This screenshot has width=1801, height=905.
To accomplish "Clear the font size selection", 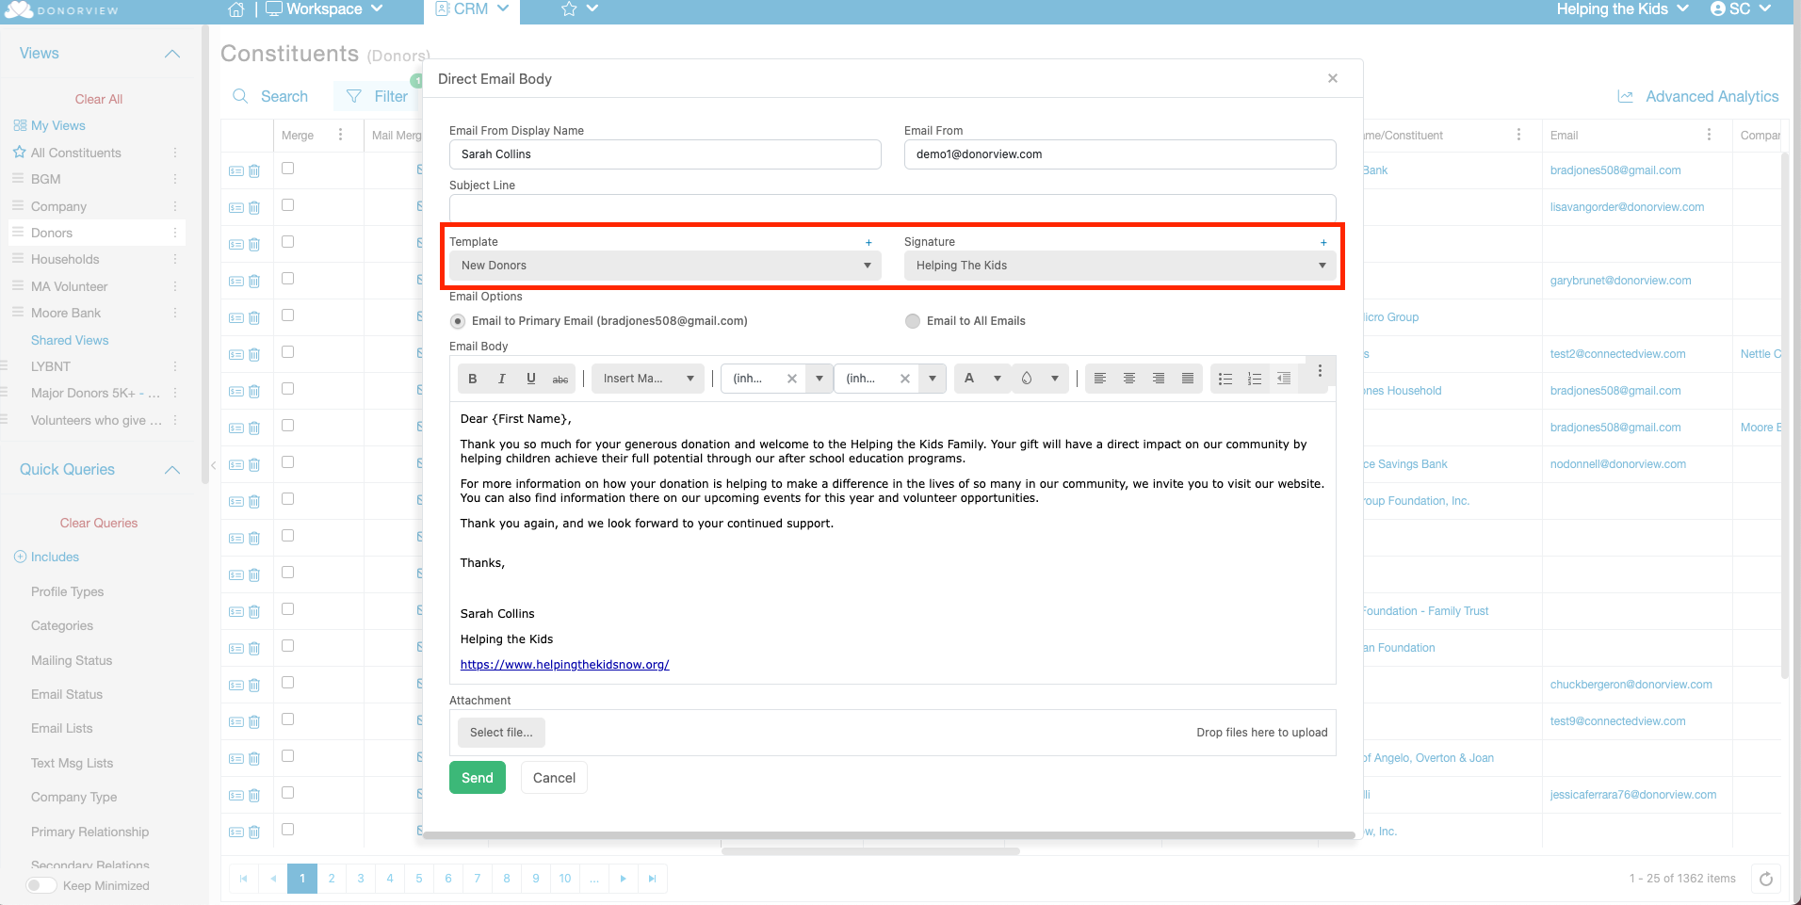I will point(905,379).
